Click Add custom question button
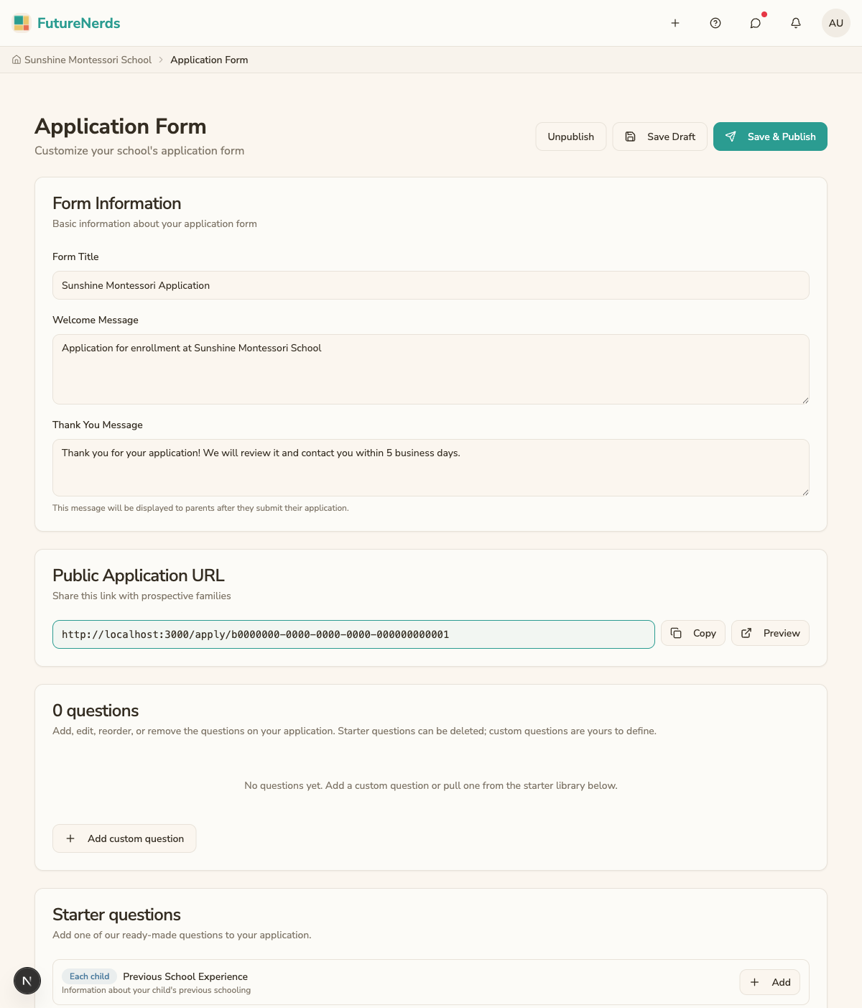This screenshot has height=1008, width=862. coord(124,838)
